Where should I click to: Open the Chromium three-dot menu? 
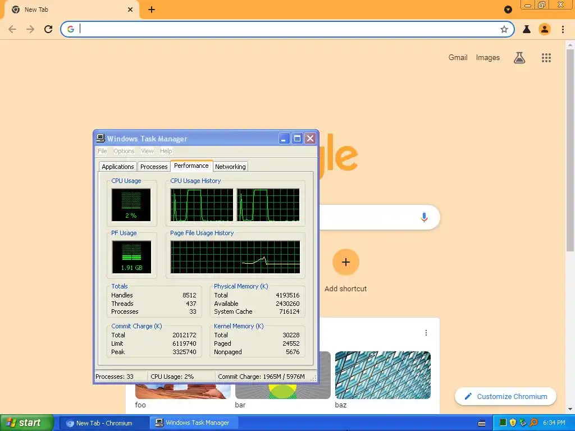[563, 29]
